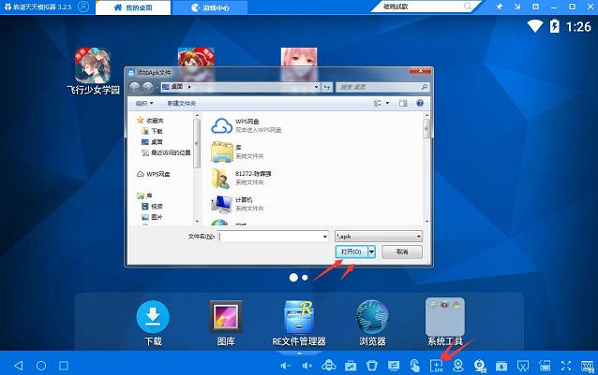Screen dimensions: 598x375
Task: Click the Android back triangle button
Action: [x=19, y=366]
